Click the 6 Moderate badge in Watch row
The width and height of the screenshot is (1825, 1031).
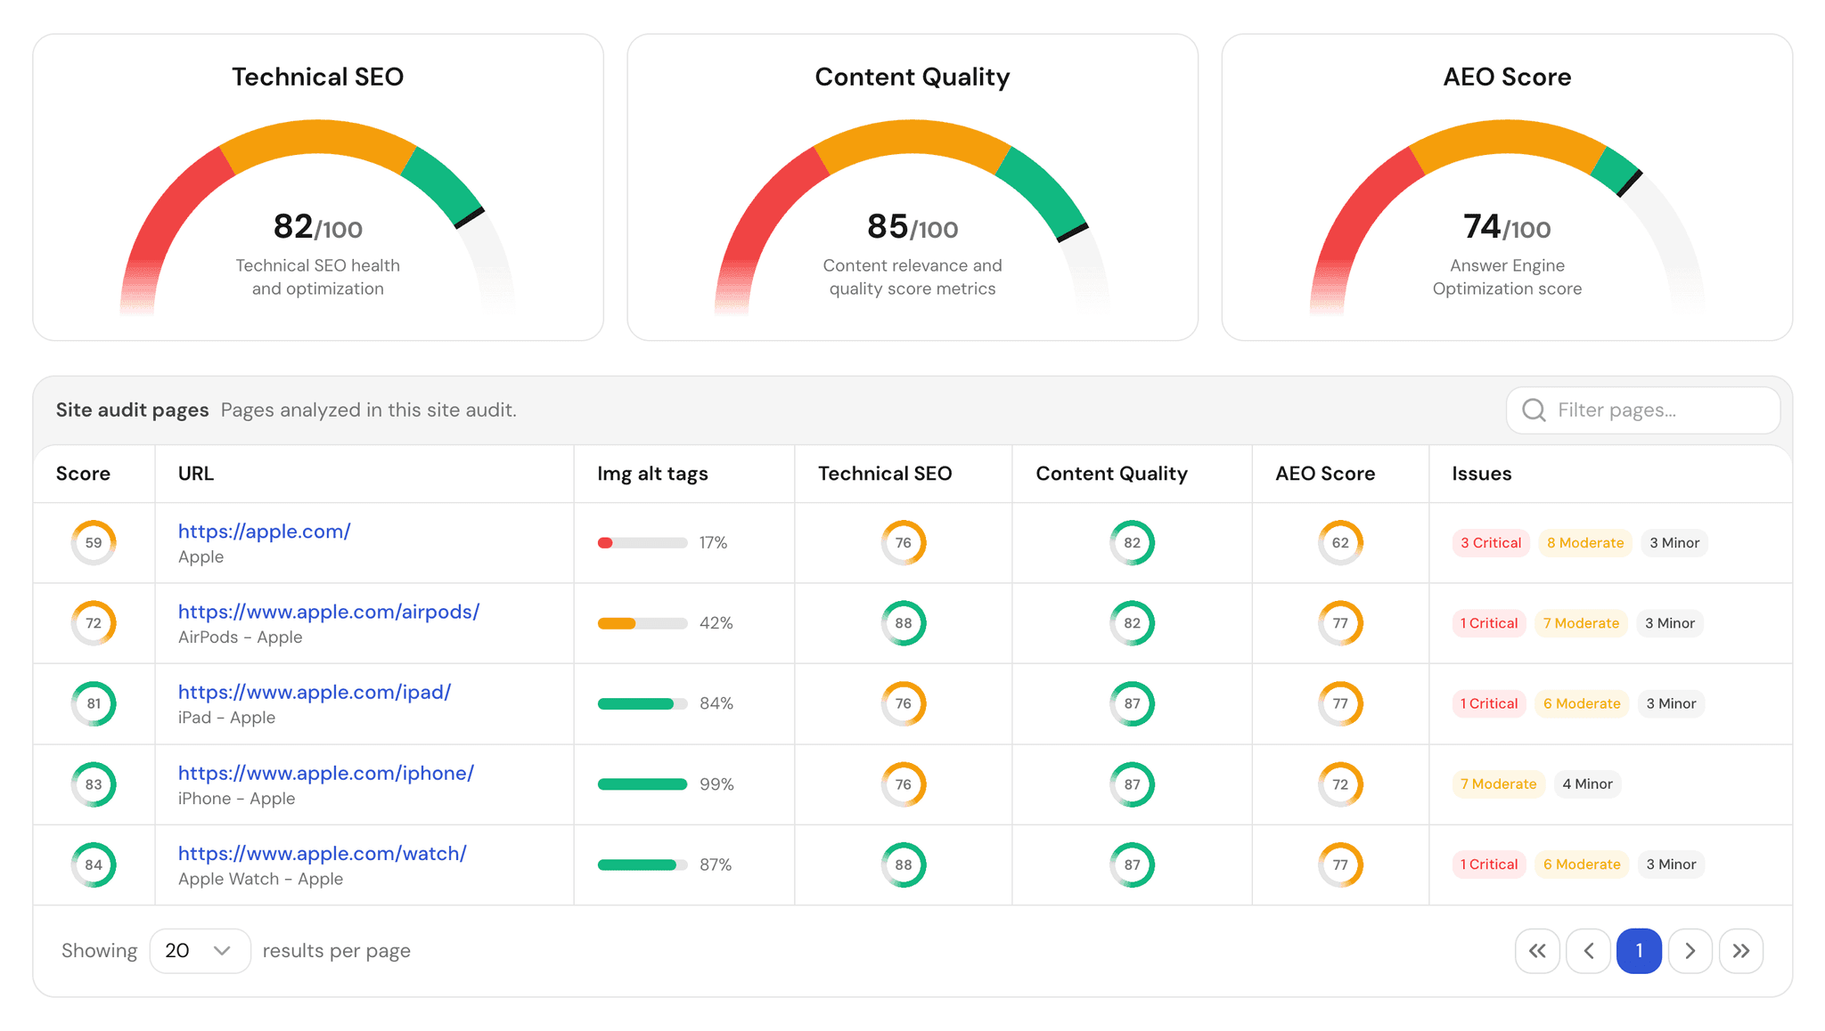1582,865
